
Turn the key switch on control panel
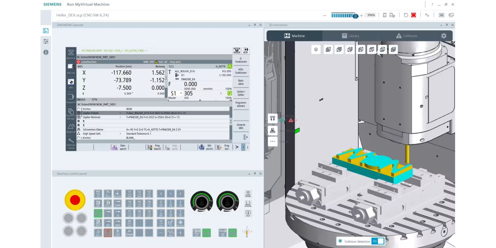pos(247,232)
